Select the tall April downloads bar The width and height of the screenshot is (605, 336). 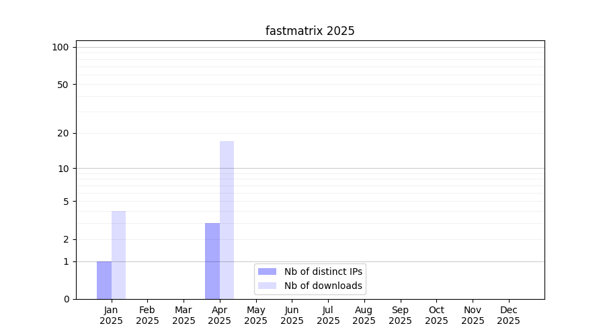pos(227,220)
